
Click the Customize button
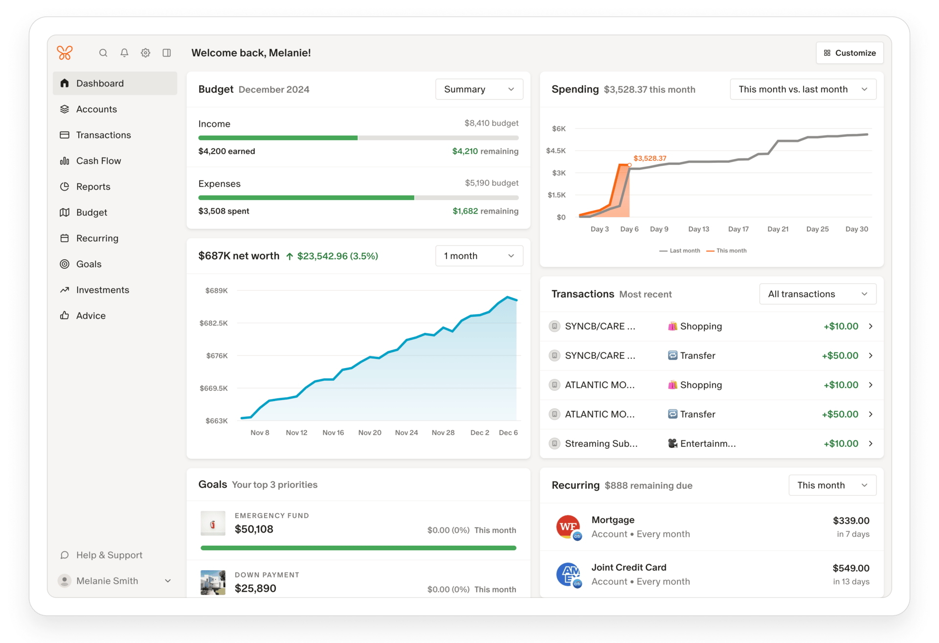(850, 53)
